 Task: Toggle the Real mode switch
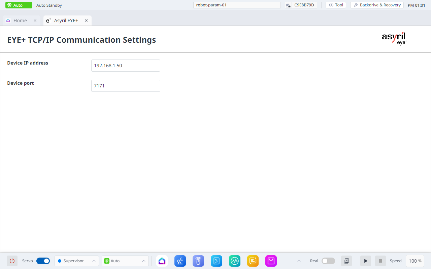point(328,261)
